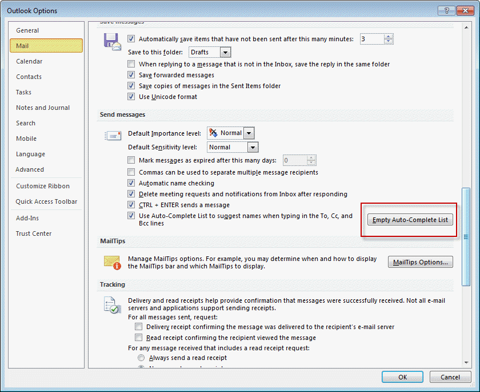This screenshot has height=392, width=480.
Task: Uncheck Automatically save unsent items checkbox
Action: click(x=131, y=39)
